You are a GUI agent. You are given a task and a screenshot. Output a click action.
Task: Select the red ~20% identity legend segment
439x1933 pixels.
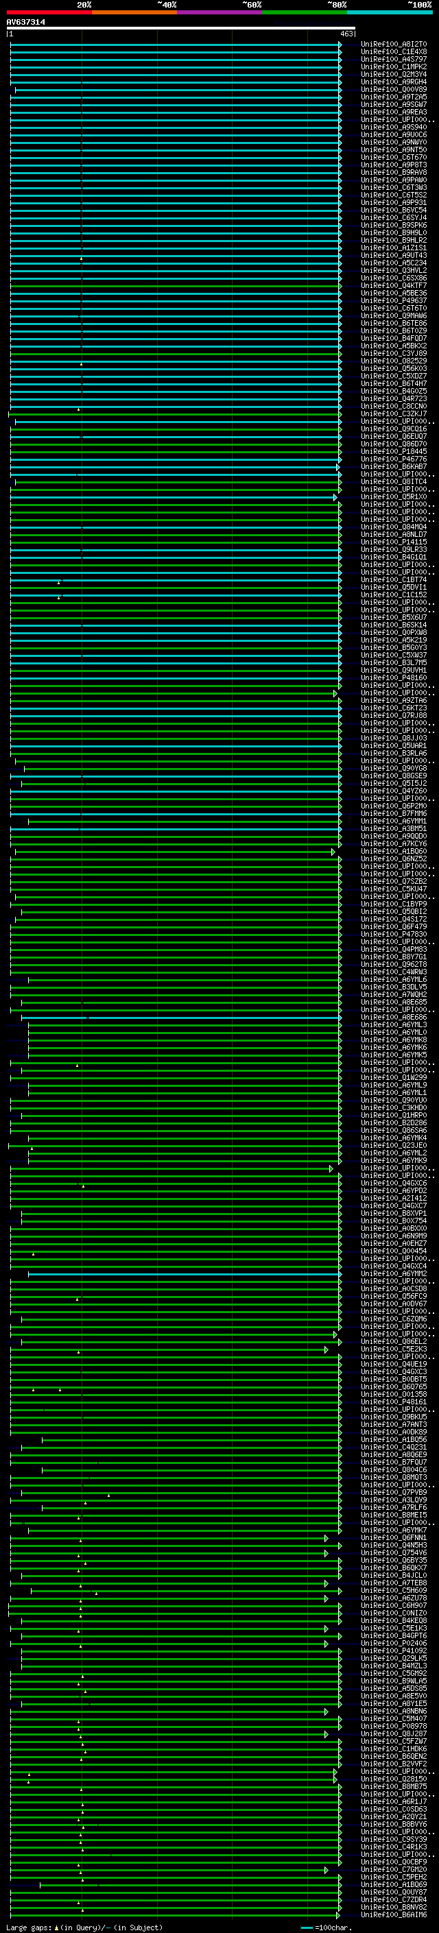(49, 12)
